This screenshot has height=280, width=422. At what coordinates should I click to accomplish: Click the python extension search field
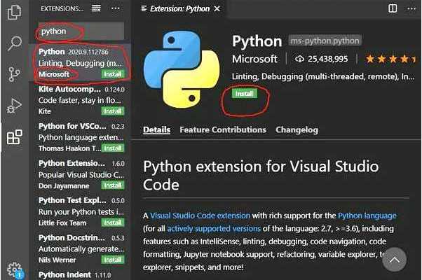pos(80,31)
